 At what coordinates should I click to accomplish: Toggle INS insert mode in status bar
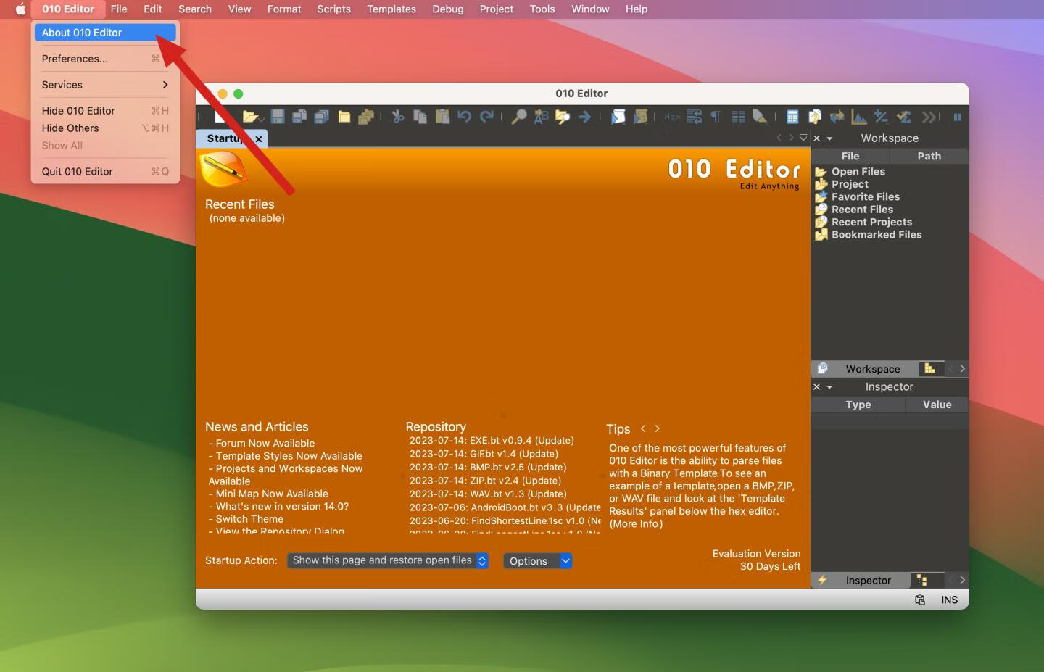tap(949, 600)
